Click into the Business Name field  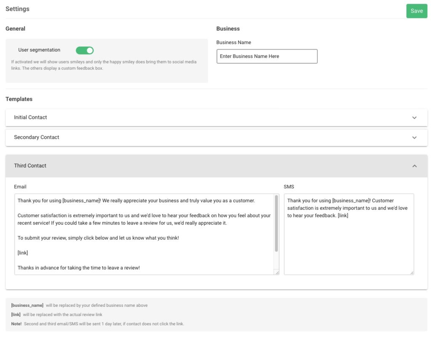pos(266,56)
